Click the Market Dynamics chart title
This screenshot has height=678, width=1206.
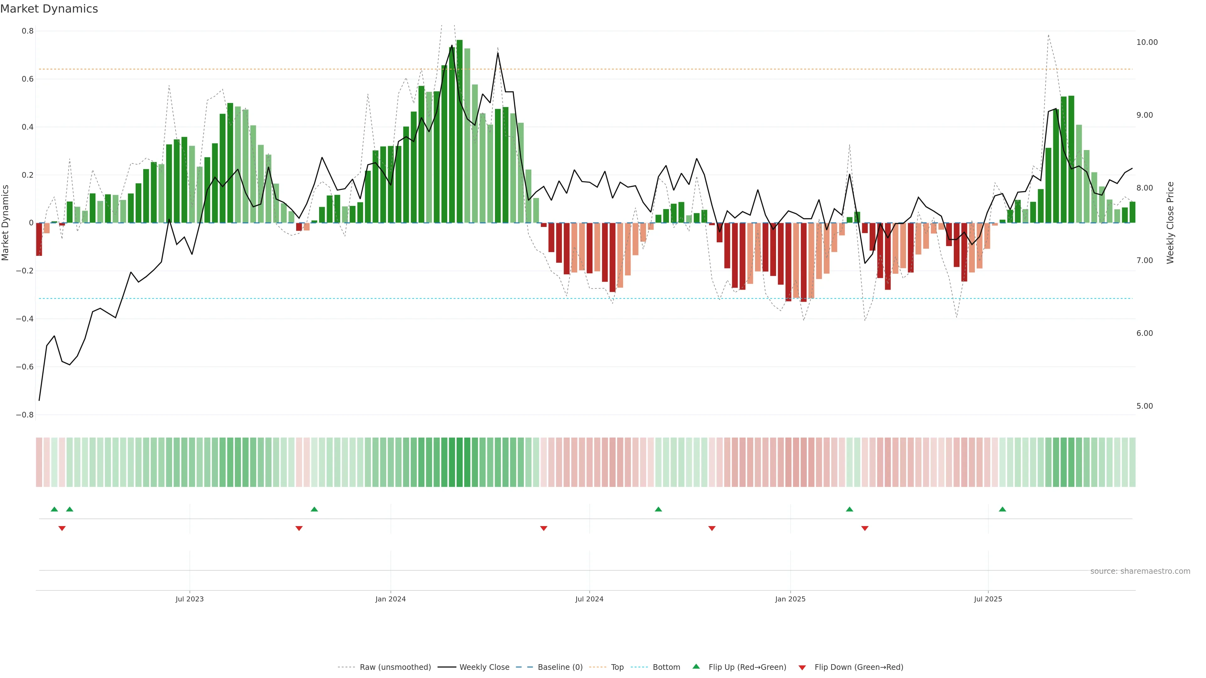49,9
